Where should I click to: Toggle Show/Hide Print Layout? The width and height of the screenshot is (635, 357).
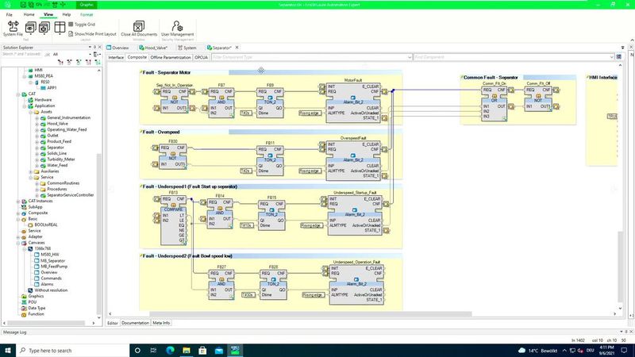tap(93, 34)
